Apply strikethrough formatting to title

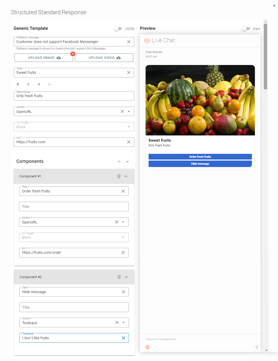39,84
